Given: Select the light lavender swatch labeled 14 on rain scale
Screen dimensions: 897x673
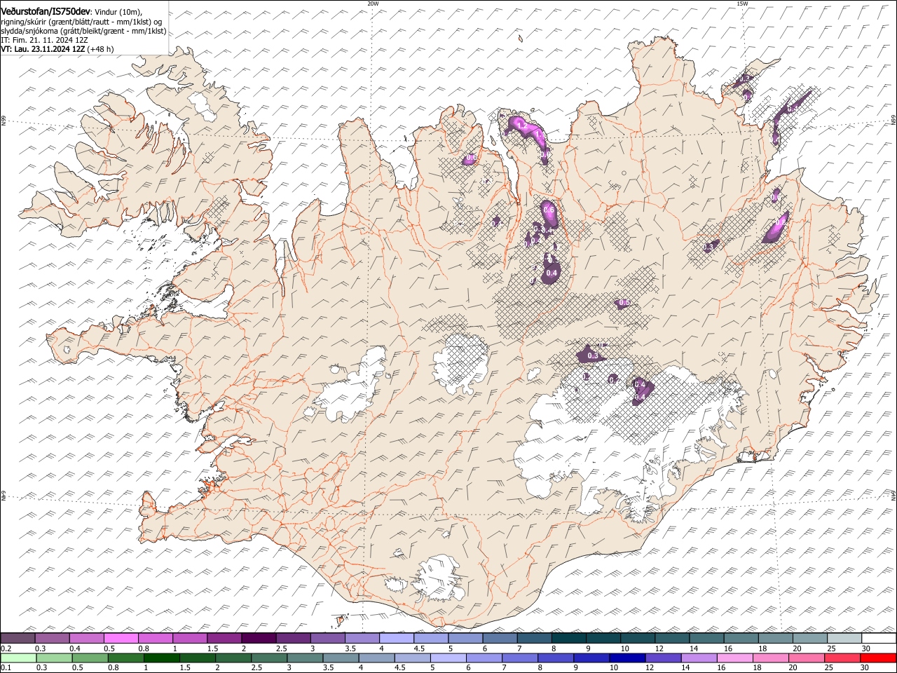Looking at the screenshot, I should 699,658.
